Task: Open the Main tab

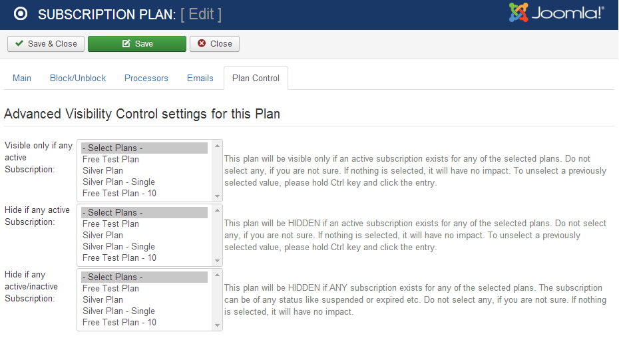Action: 22,78
